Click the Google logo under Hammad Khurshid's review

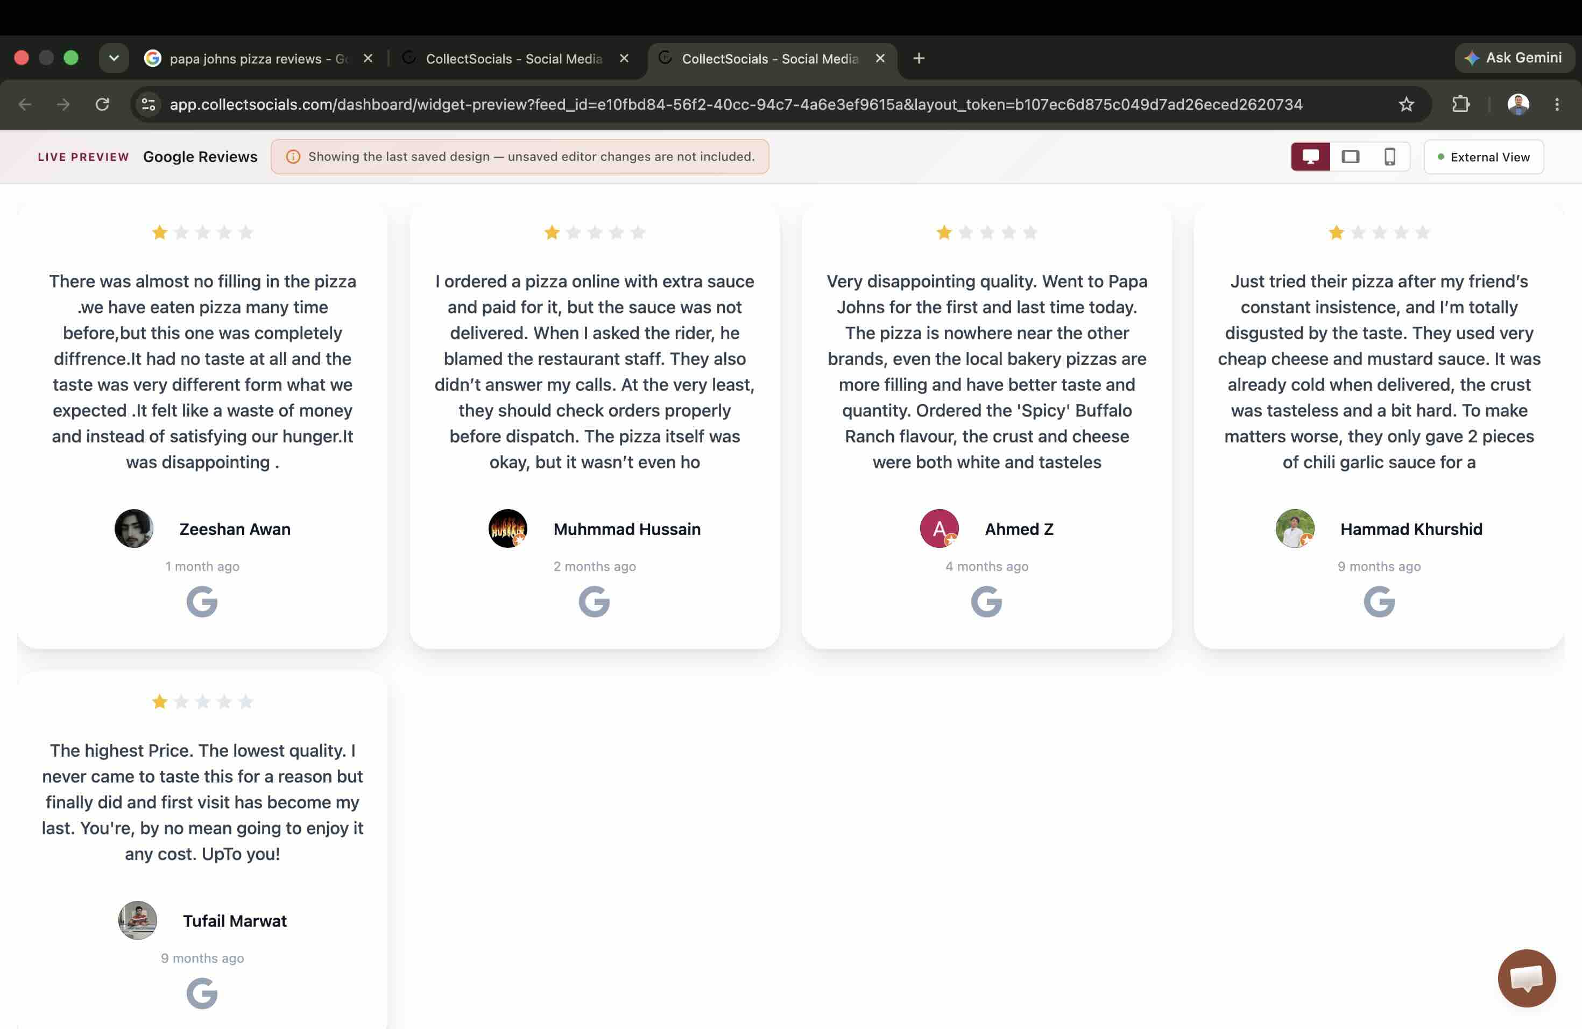pyautogui.click(x=1379, y=602)
